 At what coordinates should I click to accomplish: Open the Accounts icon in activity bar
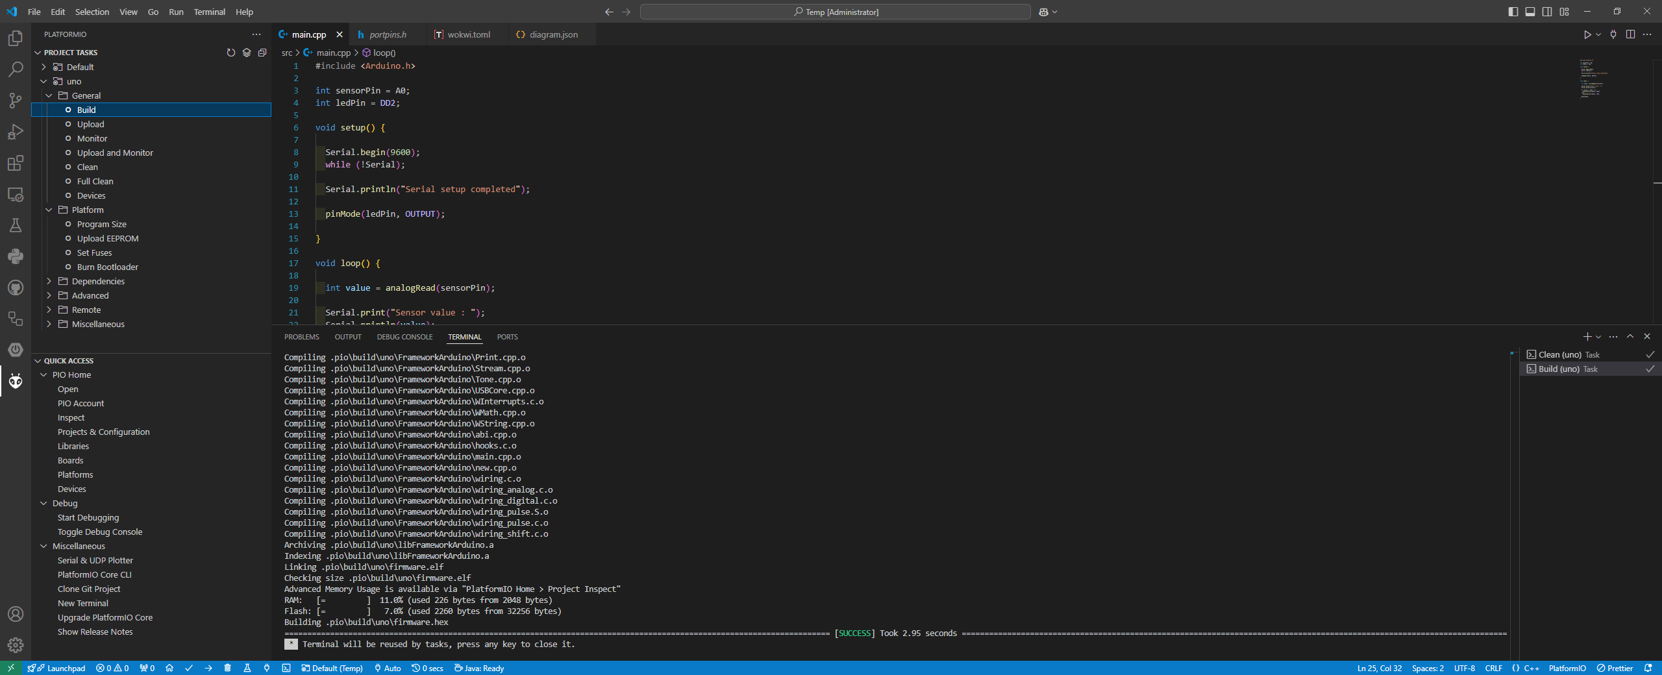tap(16, 614)
